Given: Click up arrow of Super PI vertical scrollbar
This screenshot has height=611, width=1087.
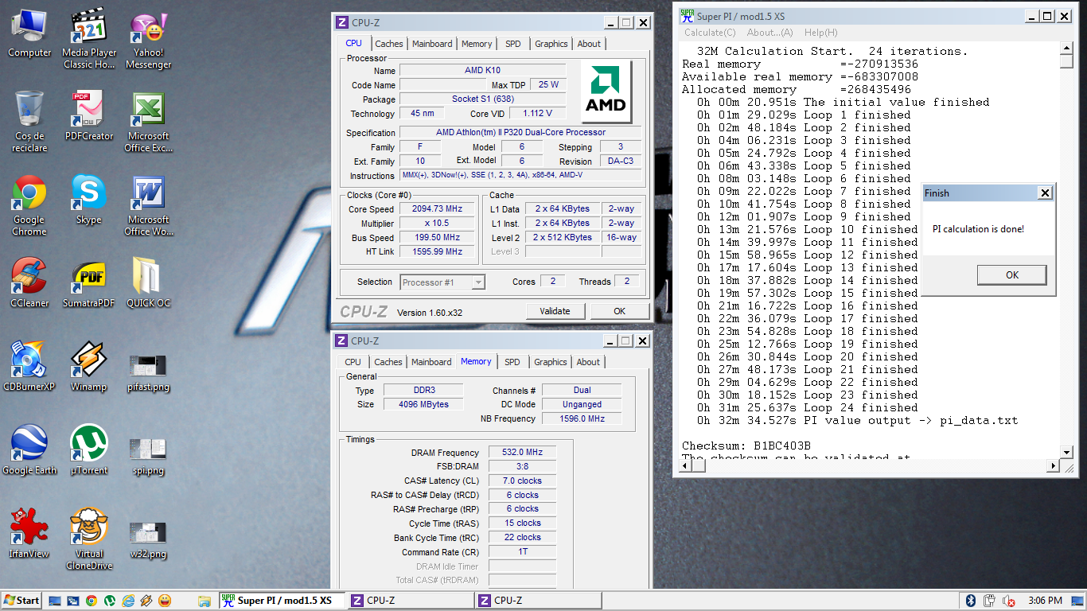Looking at the screenshot, I should (1066, 49).
